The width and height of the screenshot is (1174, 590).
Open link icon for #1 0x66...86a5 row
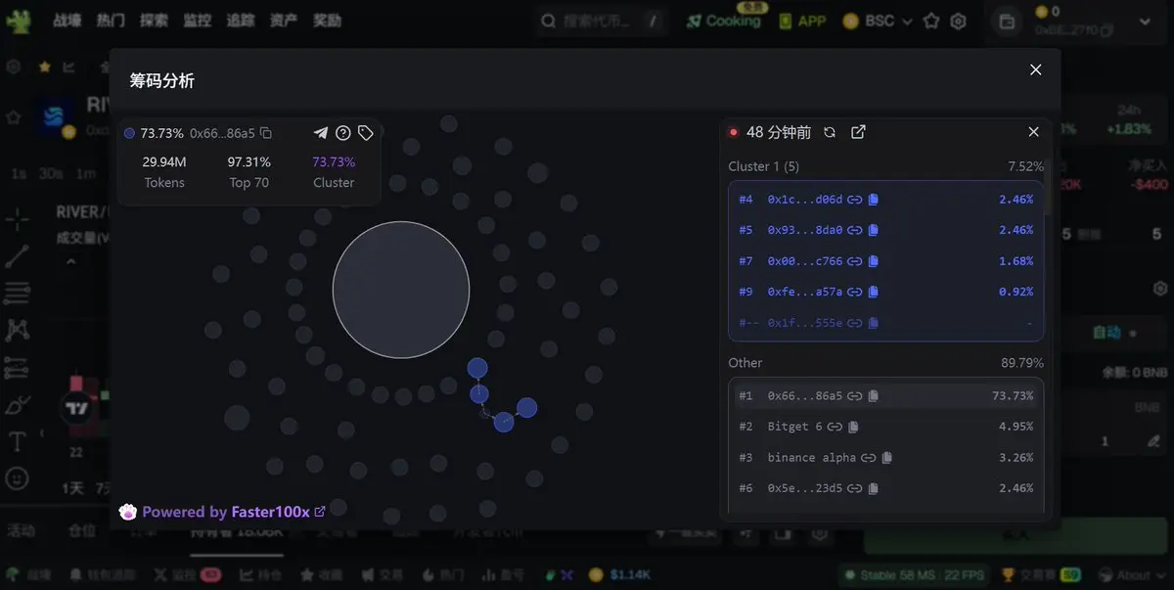click(855, 396)
